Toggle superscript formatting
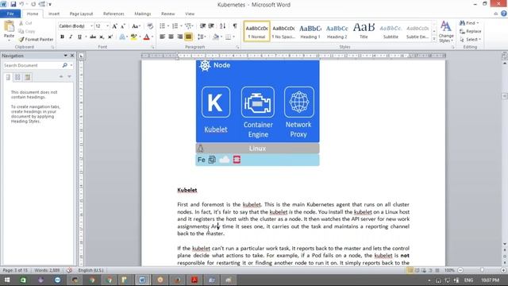The height and width of the screenshot is (286, 508). [110, 37]
